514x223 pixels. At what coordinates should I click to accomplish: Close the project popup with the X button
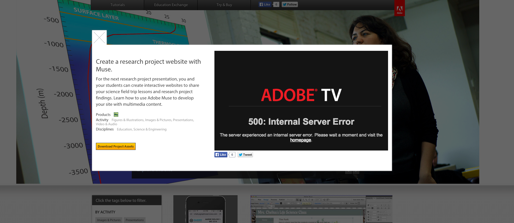(99, 37)
